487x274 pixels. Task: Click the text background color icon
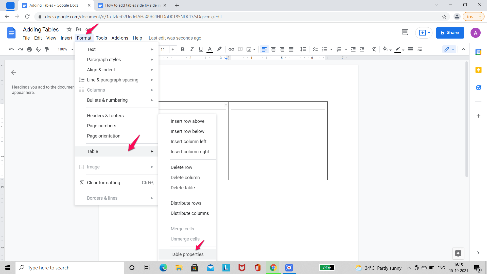point(220,49)
